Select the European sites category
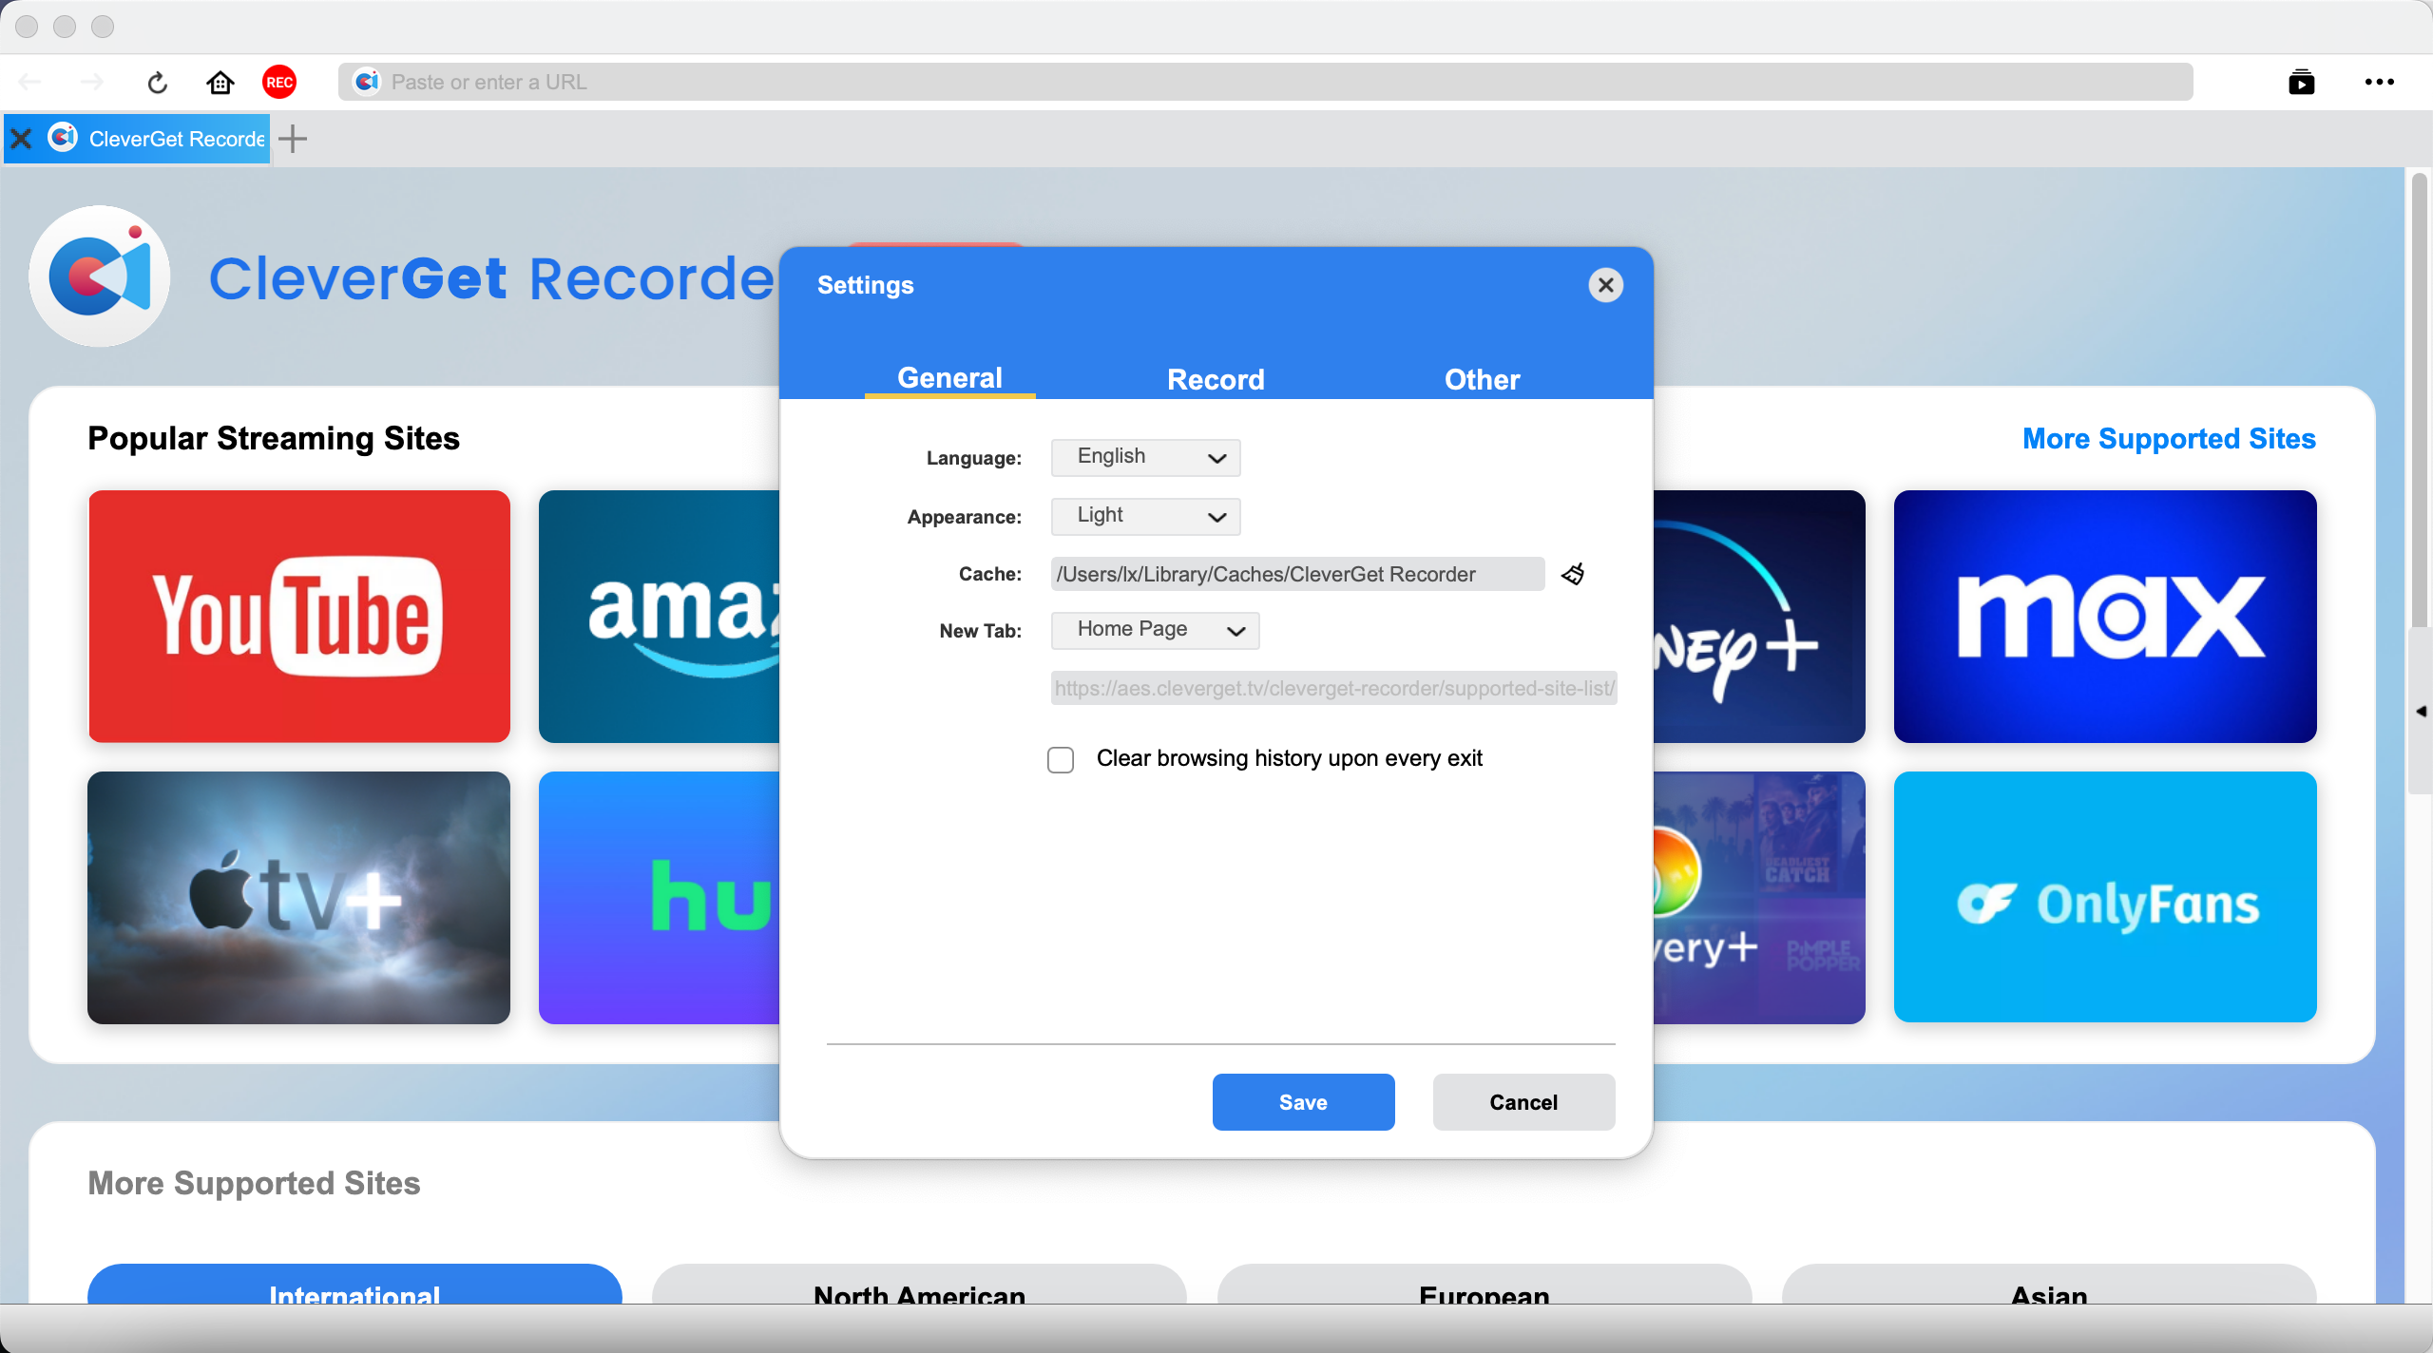This screenshot has width=2433, height=1353. (1485, 1285)
